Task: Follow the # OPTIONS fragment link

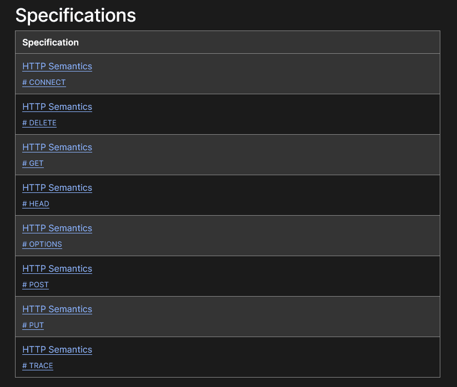Action: click(x=42, y=244)
